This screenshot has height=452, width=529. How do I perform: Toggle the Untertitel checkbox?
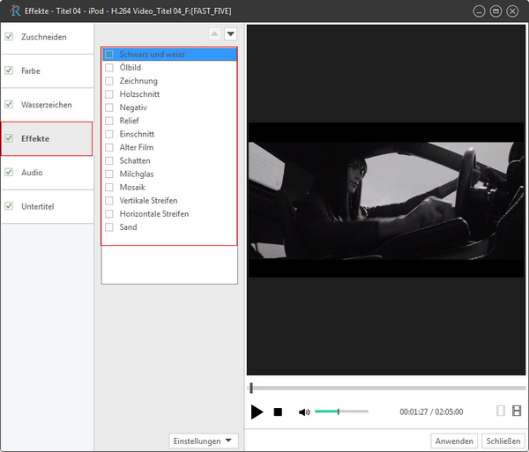pos(9,206)
